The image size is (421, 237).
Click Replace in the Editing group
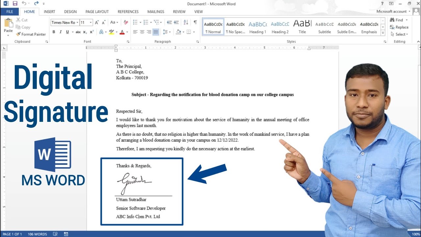coord(399,27)
